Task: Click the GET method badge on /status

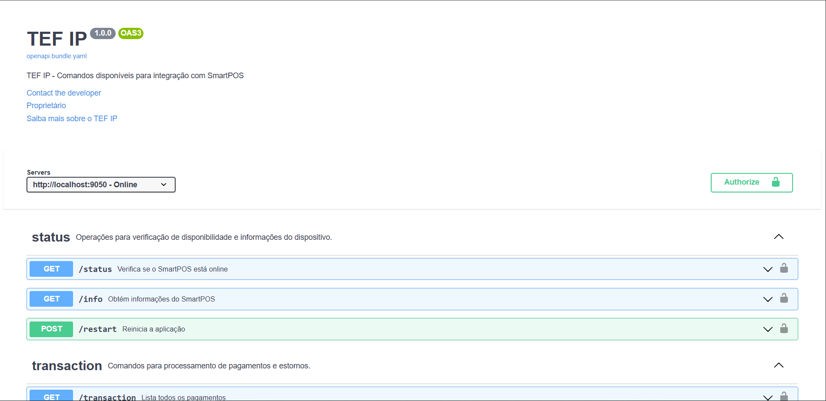Action: 51,268
